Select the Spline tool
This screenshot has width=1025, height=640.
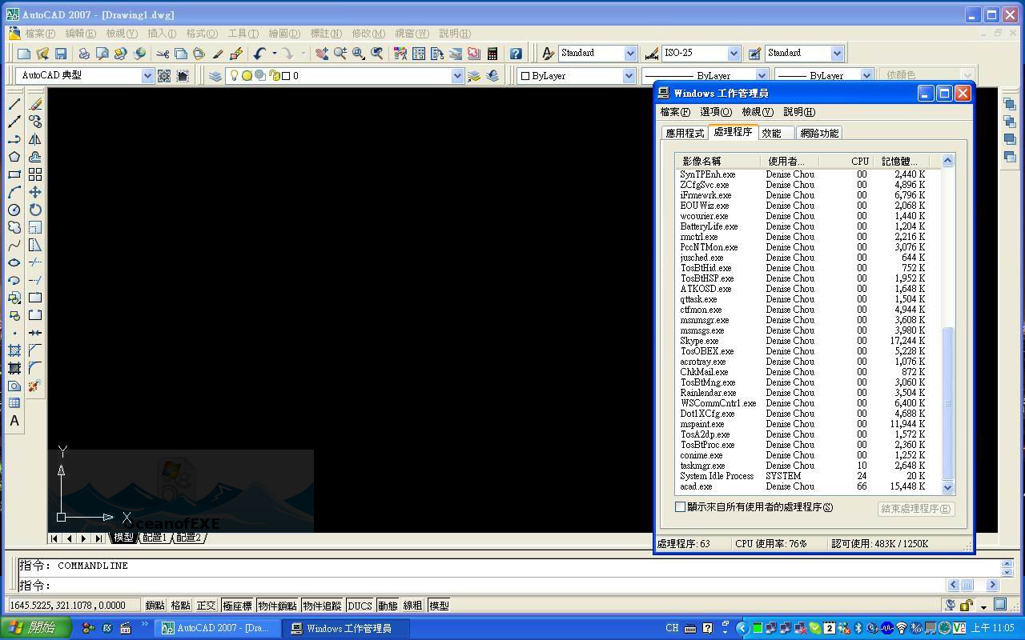pyautogui.click(x=14, y=245)
